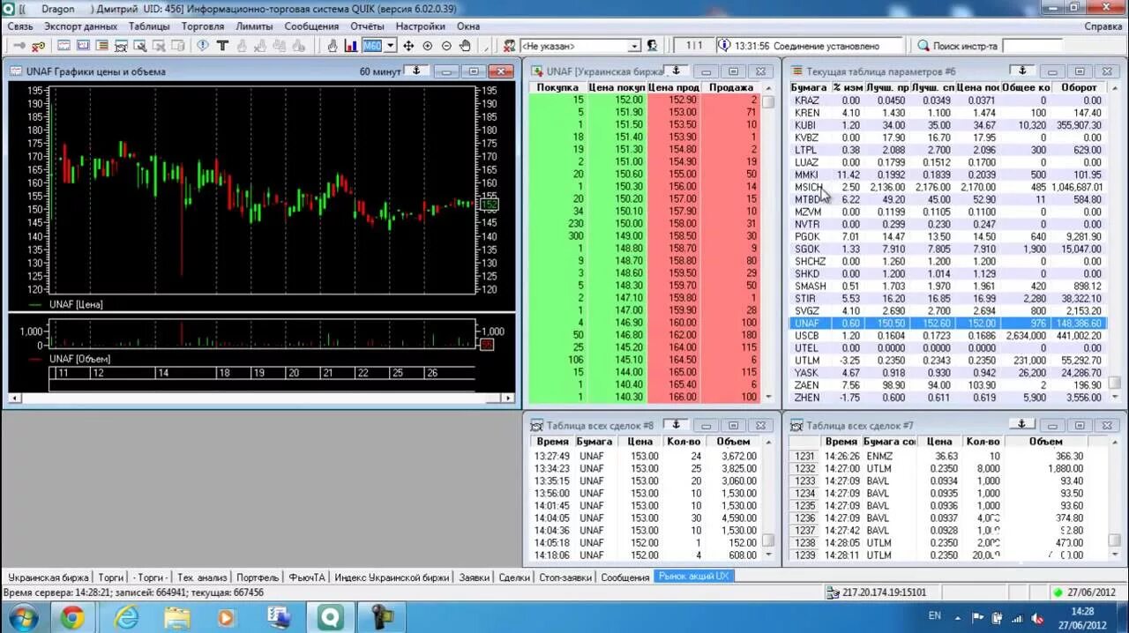Open the Связь menu
This screenshot has height=633, width=1129.
coord(20,26)
